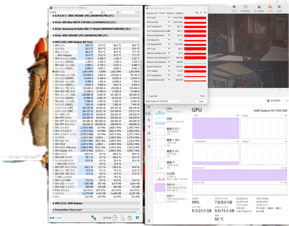Open 结果 results icon in top bar
The width and height of the screenshot is (289, 226).
[x=270, y=8]
